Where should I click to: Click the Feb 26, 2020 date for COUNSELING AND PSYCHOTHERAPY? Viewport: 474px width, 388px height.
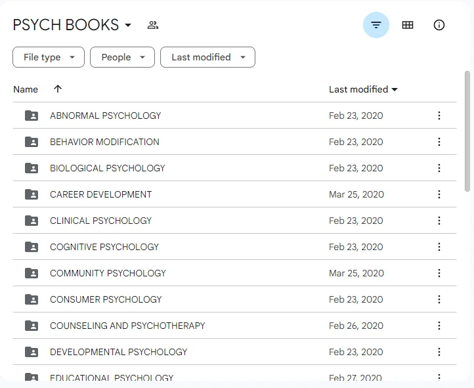pos(356,326)
